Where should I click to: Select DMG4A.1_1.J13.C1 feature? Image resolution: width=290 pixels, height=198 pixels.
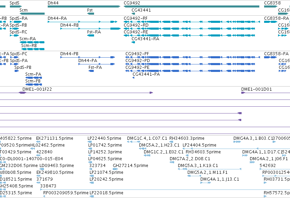tap(206, 183)
